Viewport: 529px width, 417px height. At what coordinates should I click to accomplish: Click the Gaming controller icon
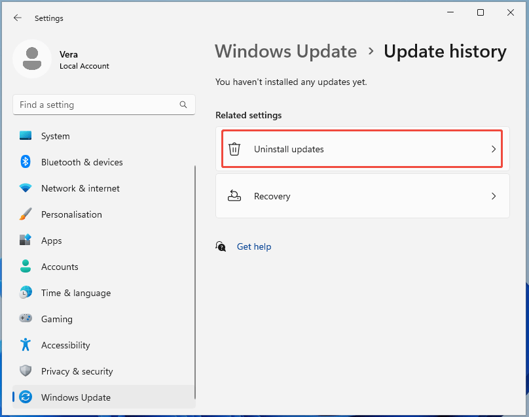[x=26, y=319]
